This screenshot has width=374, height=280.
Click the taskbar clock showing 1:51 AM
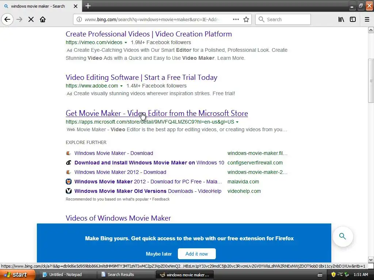click(x=360, y=275)
